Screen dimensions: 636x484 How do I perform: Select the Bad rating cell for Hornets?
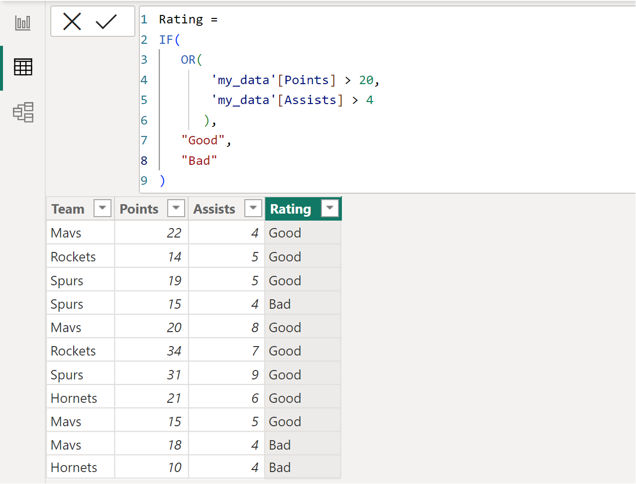[279, 467]
